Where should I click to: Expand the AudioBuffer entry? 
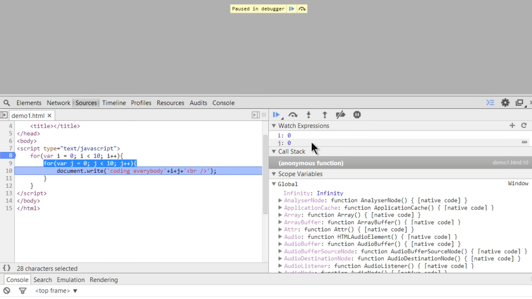[x=280, y=244]
